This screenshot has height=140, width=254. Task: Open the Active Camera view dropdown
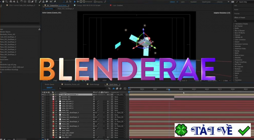(214, 81)
